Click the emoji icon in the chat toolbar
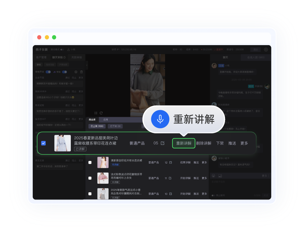307x235 pixels. click(214, 176)
